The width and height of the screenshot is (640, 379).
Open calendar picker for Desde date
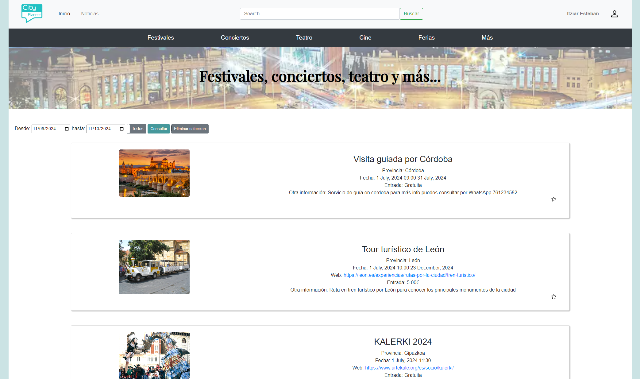click(x=67, y=129)
